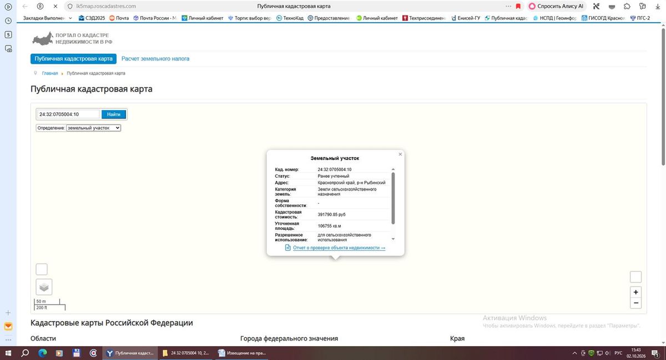Open Отчет о проверке объекта недвижимости link
Image resolution: width=666 pixels, height=360 pixels.
pos(339,248)
